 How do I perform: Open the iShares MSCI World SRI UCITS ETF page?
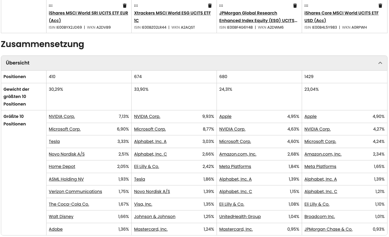[88, 17]
